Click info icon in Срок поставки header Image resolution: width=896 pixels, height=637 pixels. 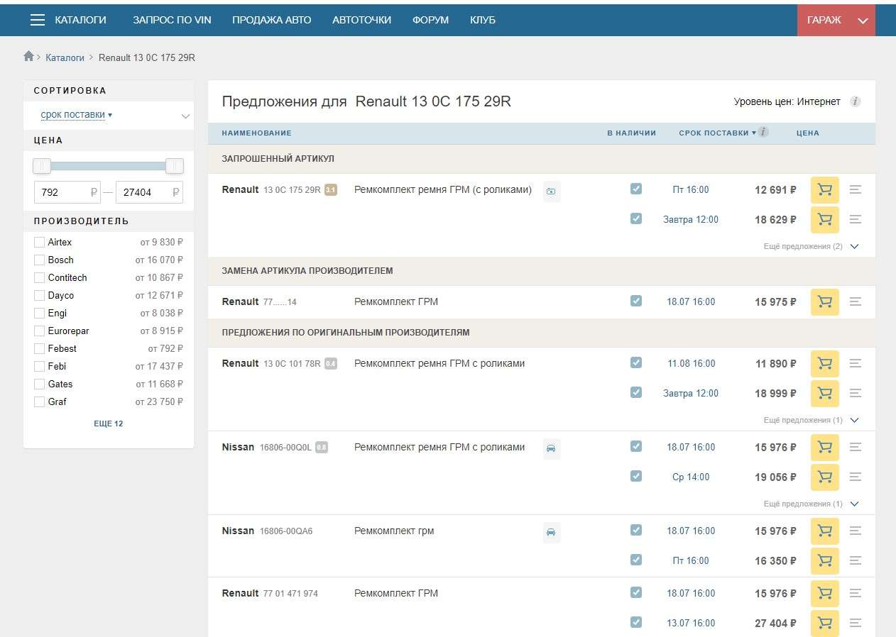click(x=763, y=132)
